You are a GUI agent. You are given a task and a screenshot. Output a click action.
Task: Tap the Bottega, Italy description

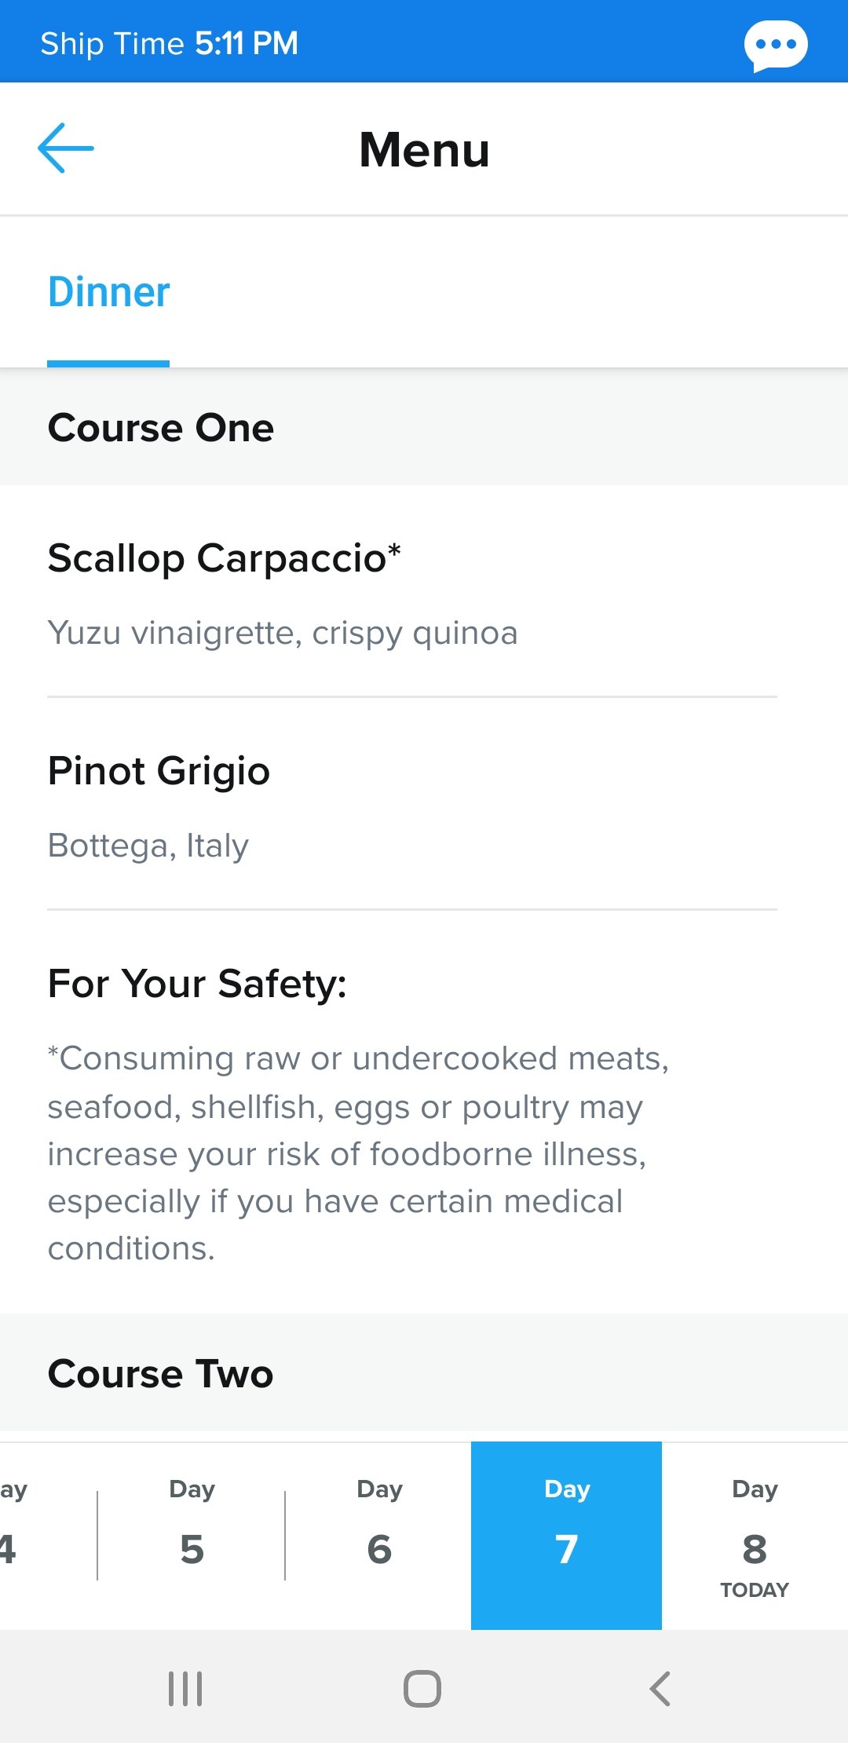tap(148, 846)
